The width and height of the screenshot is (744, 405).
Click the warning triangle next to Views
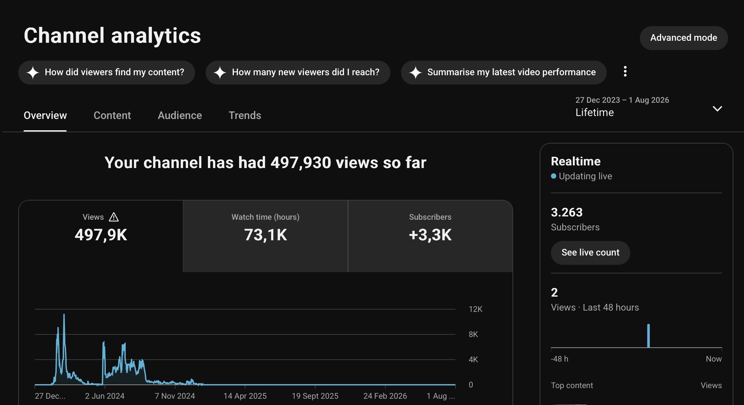114,217
